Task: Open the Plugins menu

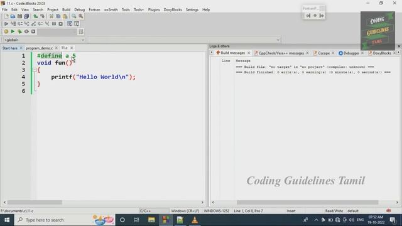Action: pos(154,9)
